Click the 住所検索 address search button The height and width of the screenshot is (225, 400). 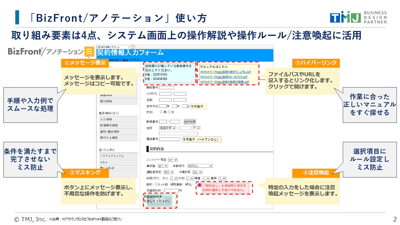(189, 122)
